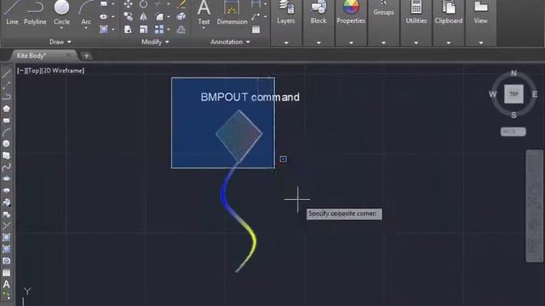Choose the Ellipse tool in Draw panel
Viewport: 545px width, 306px height.
click(x=104, y=17)
